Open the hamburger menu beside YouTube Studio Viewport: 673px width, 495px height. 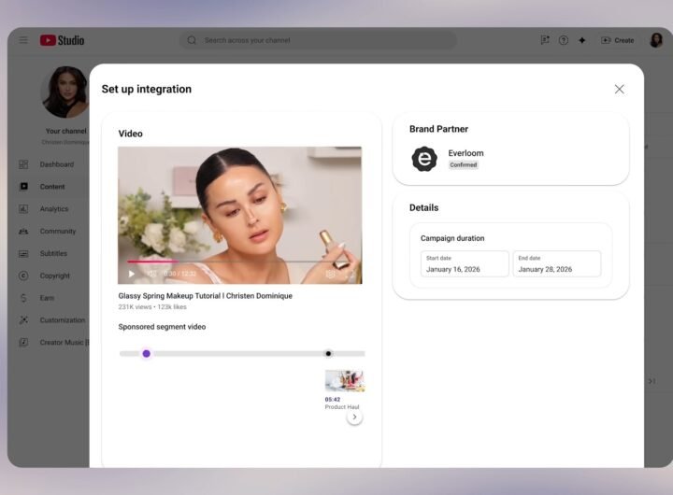click(x=23, y=40)
